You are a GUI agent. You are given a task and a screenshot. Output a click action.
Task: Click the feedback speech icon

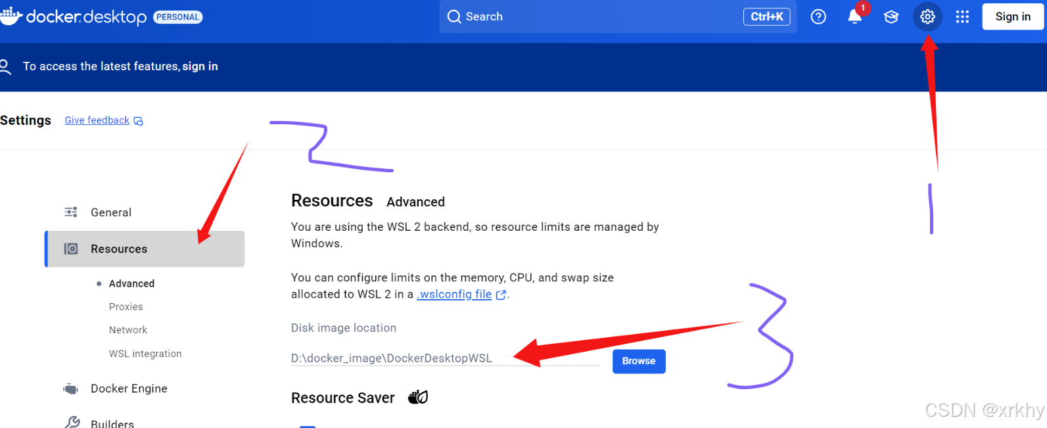click(138, 121)
